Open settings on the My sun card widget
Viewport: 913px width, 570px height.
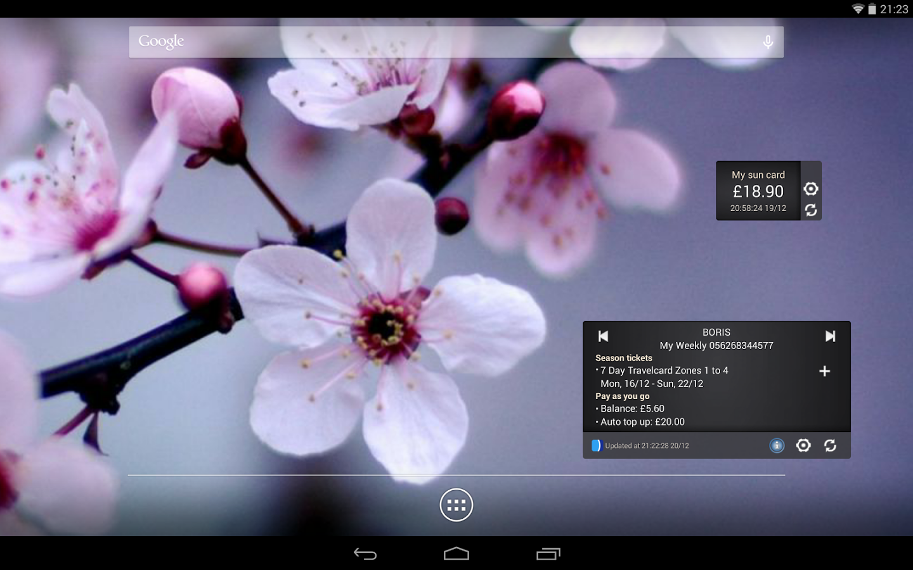click(811, 189)
